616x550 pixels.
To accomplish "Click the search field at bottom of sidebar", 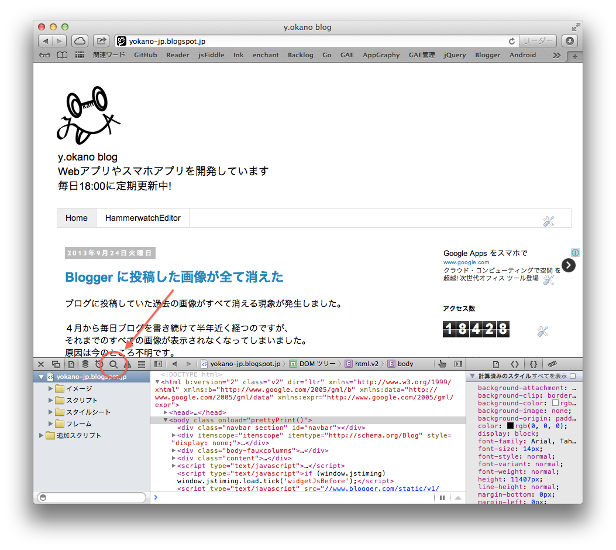I will pyautogui.click(x=91, y=497).
